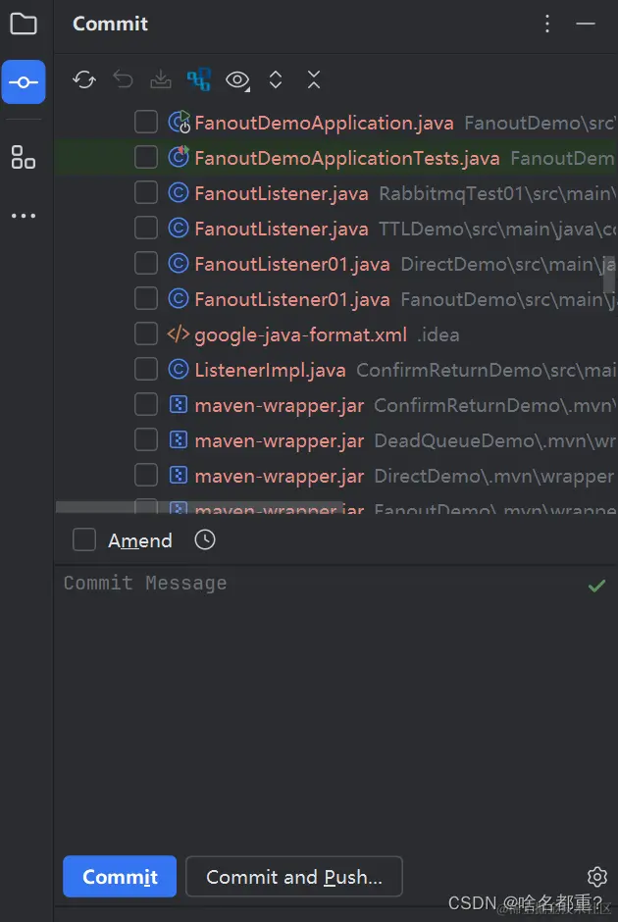Open the view options eye icon
This screenshot has height=922, width=618.
tap(237, 80)
